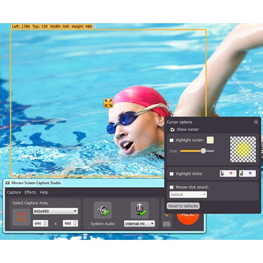Open the Default click sound dropdown
This screenshot has width=263, height=263.
point(188,195)
